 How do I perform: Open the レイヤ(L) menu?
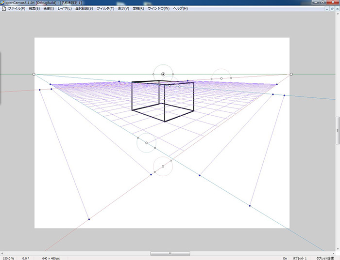pos(64,9)
